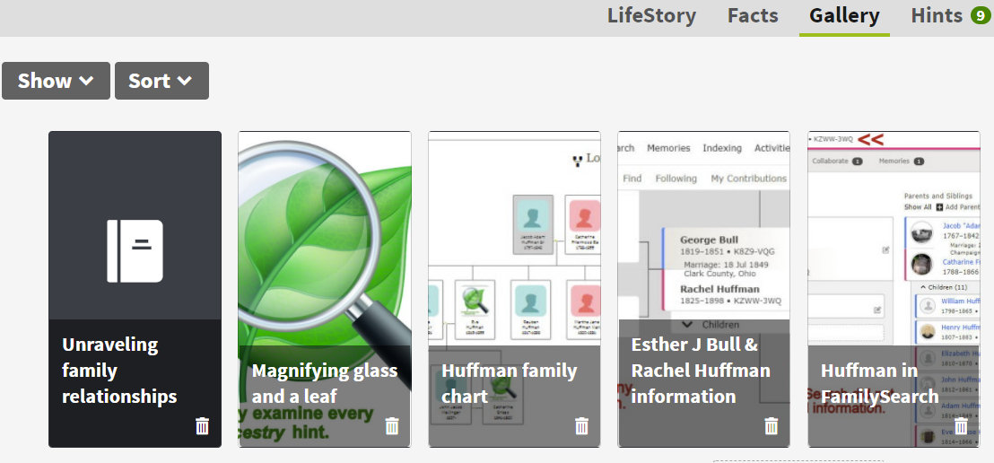Open the Show dropdown filter
This screenshot has height=463, width=994.
coord(56,81)
